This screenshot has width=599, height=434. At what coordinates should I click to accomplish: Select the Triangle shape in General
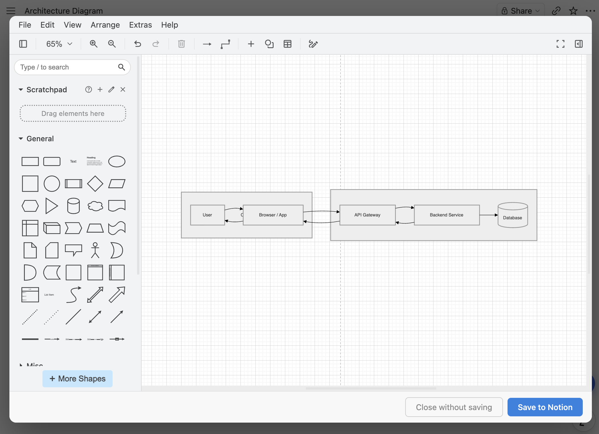[52, 206]
